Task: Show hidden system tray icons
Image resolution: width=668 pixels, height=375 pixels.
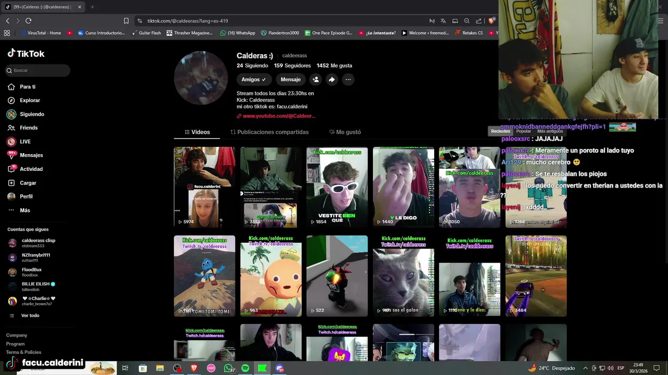Action: (x=585, y=368)
